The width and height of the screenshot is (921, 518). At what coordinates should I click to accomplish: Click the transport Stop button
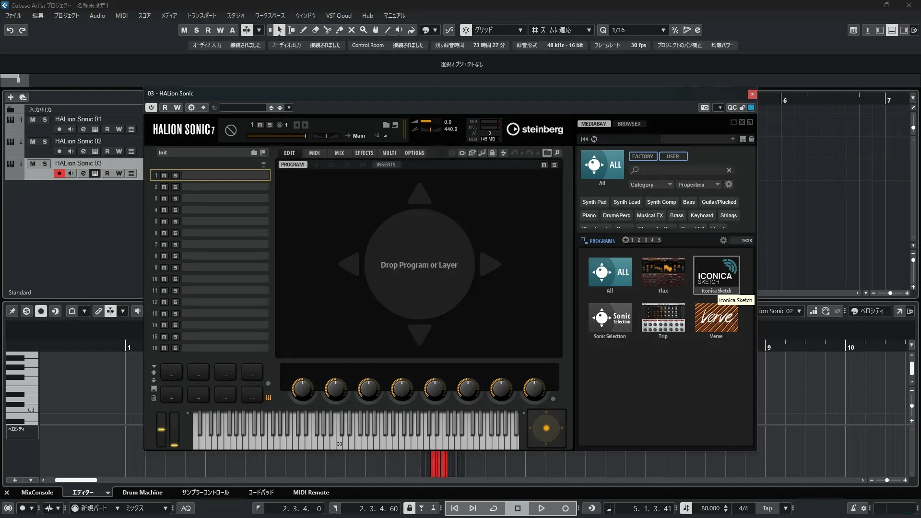(x=517, y=508)
